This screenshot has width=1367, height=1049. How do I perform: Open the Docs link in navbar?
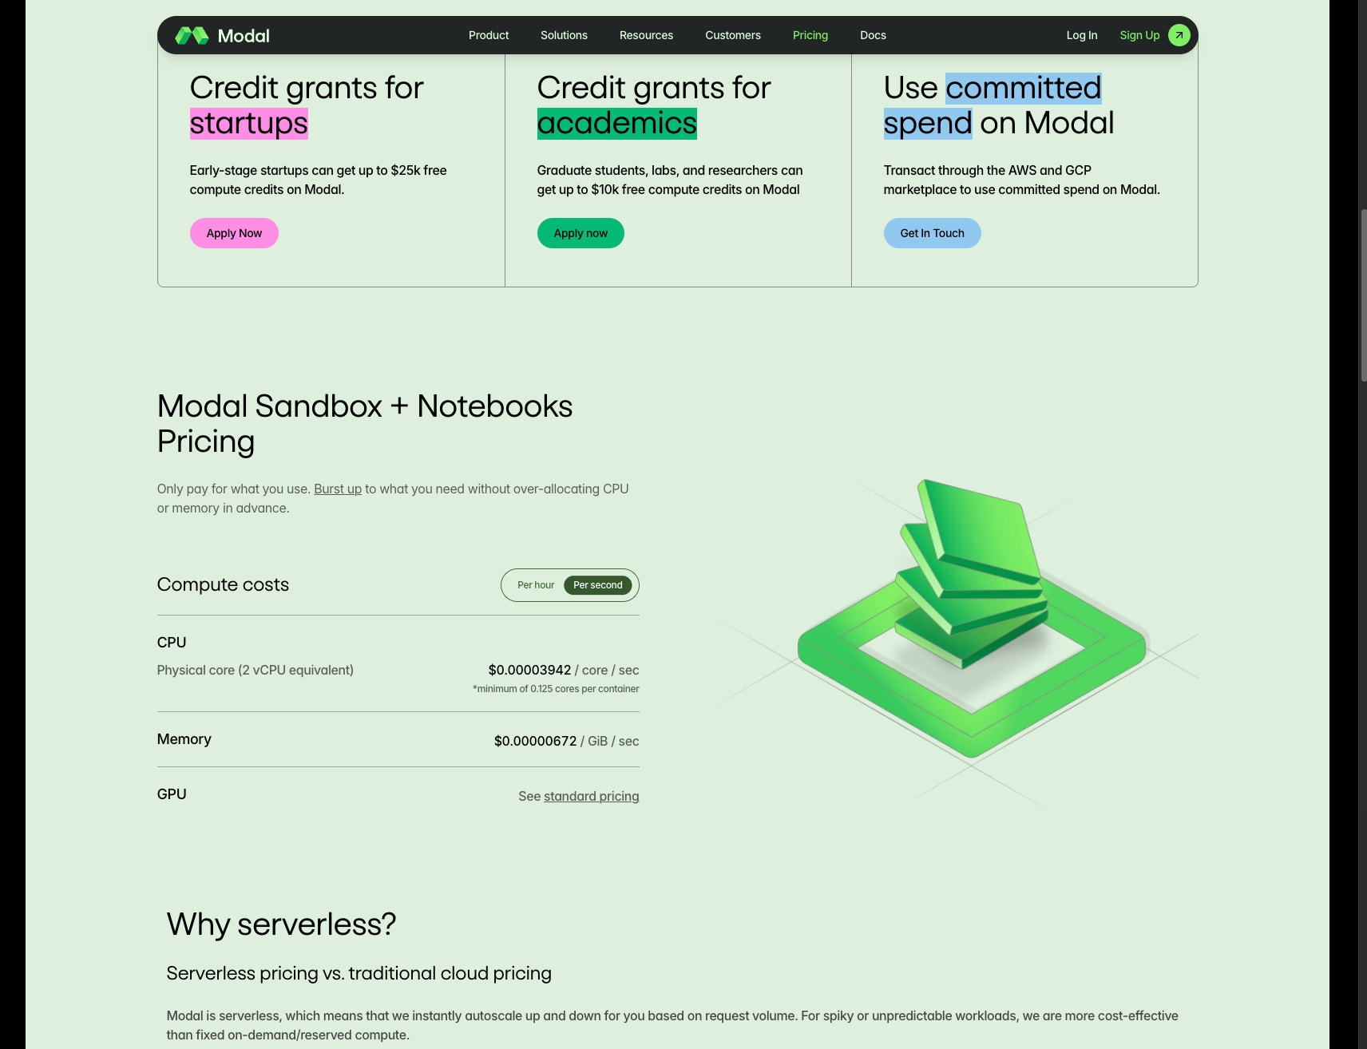pyautogui.click(x=873, y=35)
